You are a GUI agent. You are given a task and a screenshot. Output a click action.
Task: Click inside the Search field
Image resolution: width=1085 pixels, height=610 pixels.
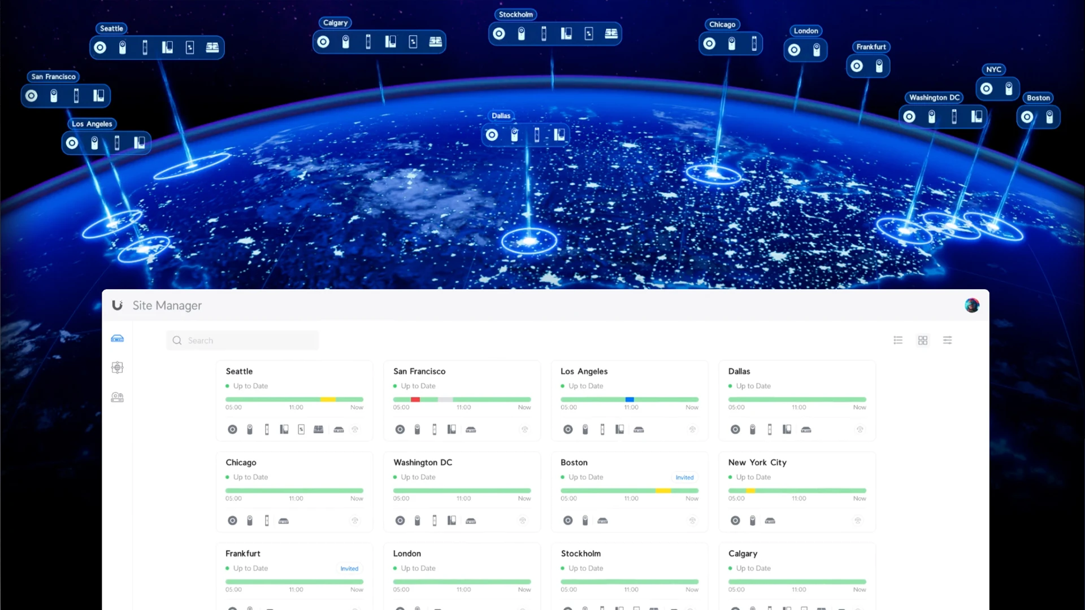tap(242, 340)
